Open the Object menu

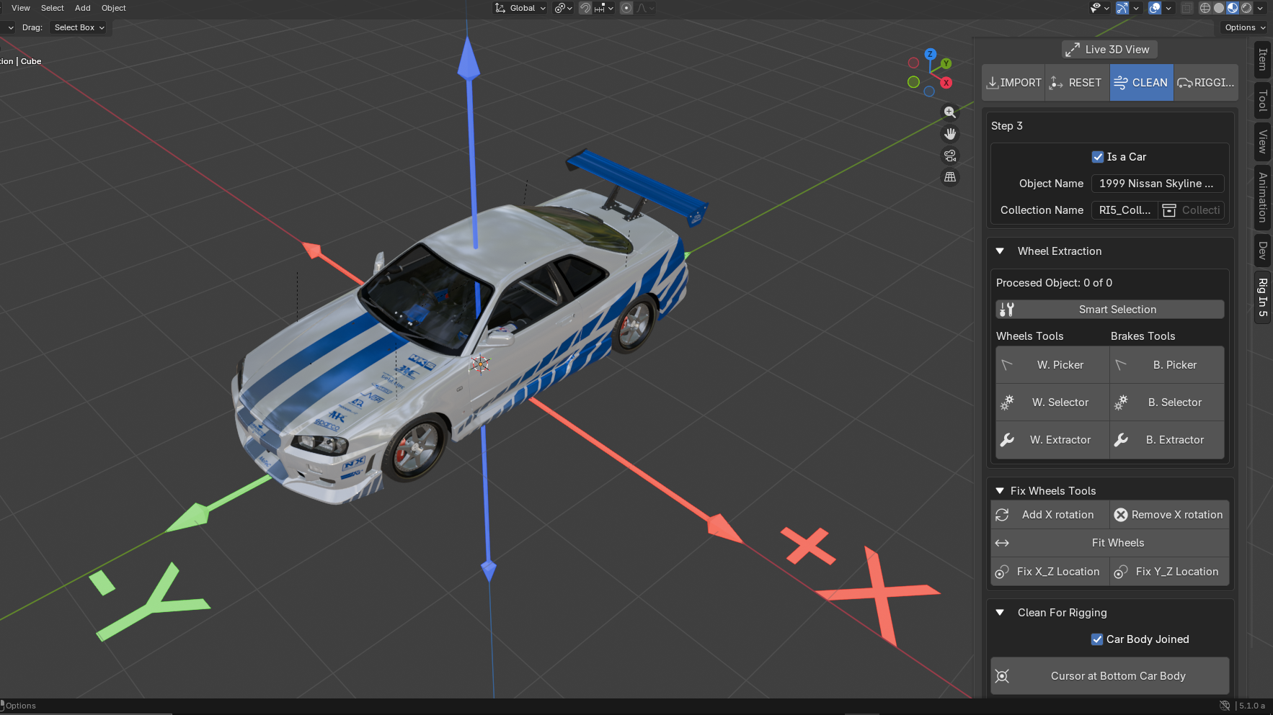click(x=114, y=8)
